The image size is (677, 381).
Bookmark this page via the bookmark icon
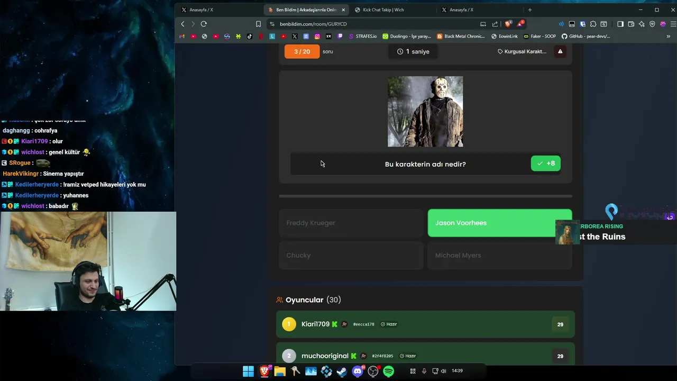258,24
